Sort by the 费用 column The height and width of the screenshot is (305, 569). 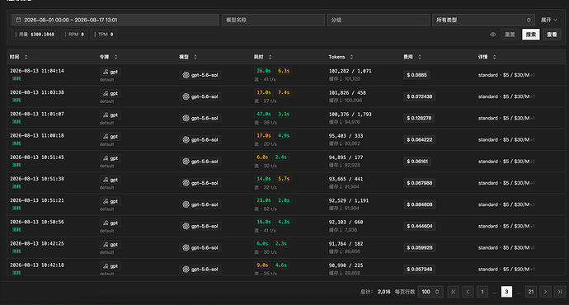[x=420, y=57]
